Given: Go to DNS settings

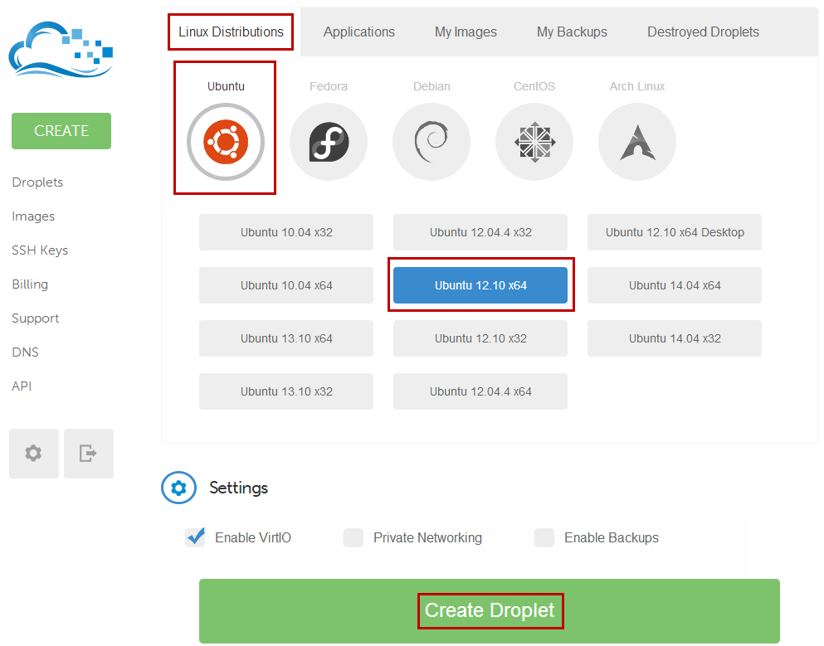Looking at the screenshot, I should pyautogui.click(x=25, y=352).
